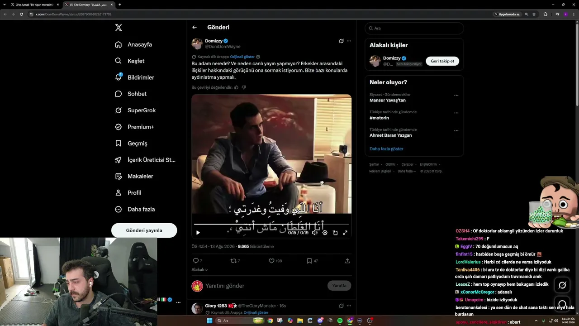This screenshot has width=579, height=326.
Task: Open Domizzy's profile avatar on the post
Action: coord(197,43)
